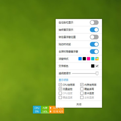The width and height of the screenshot is (121, 121).
Task: Click the green 内存 memory widget tile
Action: tap(45, 110)
